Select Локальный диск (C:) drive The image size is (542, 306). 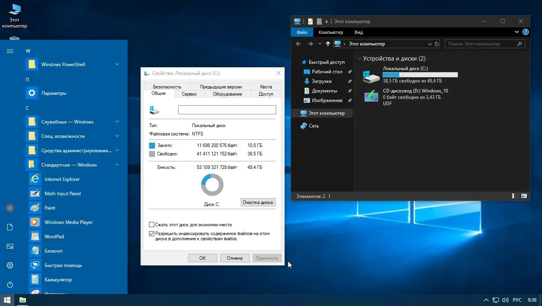pyautogui.click(x=410, y=75)
